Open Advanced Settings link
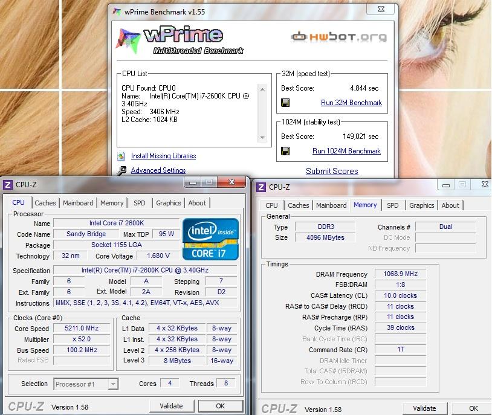 point(158,170)
